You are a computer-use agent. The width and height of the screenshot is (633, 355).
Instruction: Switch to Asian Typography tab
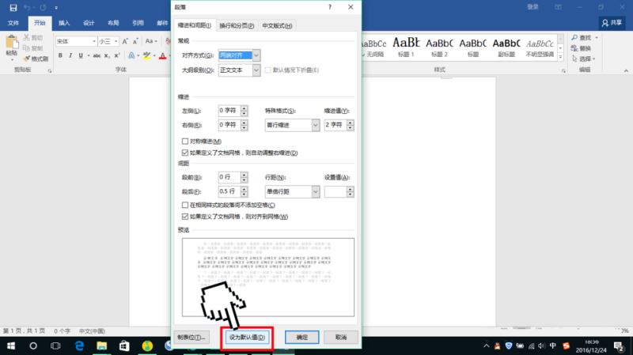277,25
